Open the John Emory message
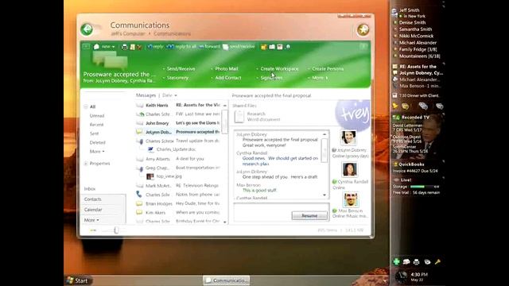This screenshot has height=286, width=509. (x=178, y=123)
